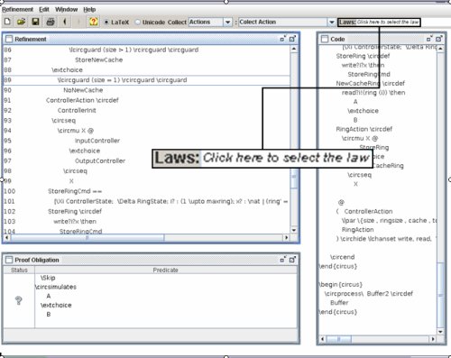Click proof obligation status question icon
451x358 pixels.
tap(19, 300)
